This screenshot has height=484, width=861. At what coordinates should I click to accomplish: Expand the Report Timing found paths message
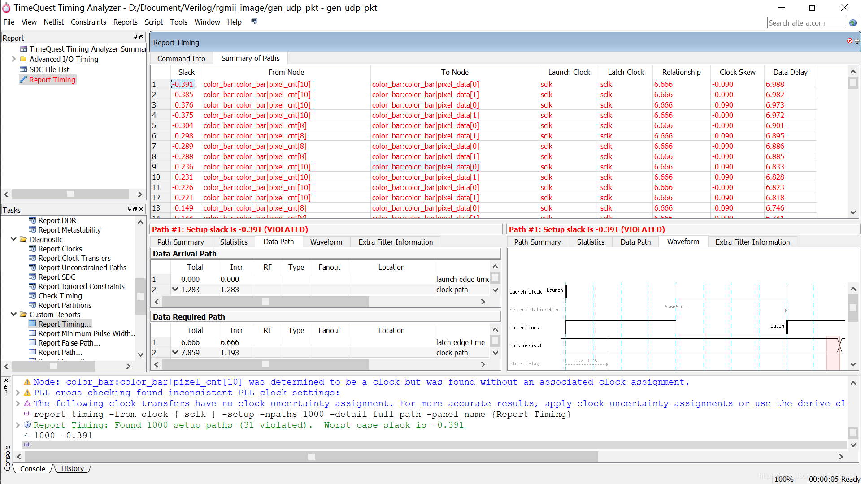17,425
